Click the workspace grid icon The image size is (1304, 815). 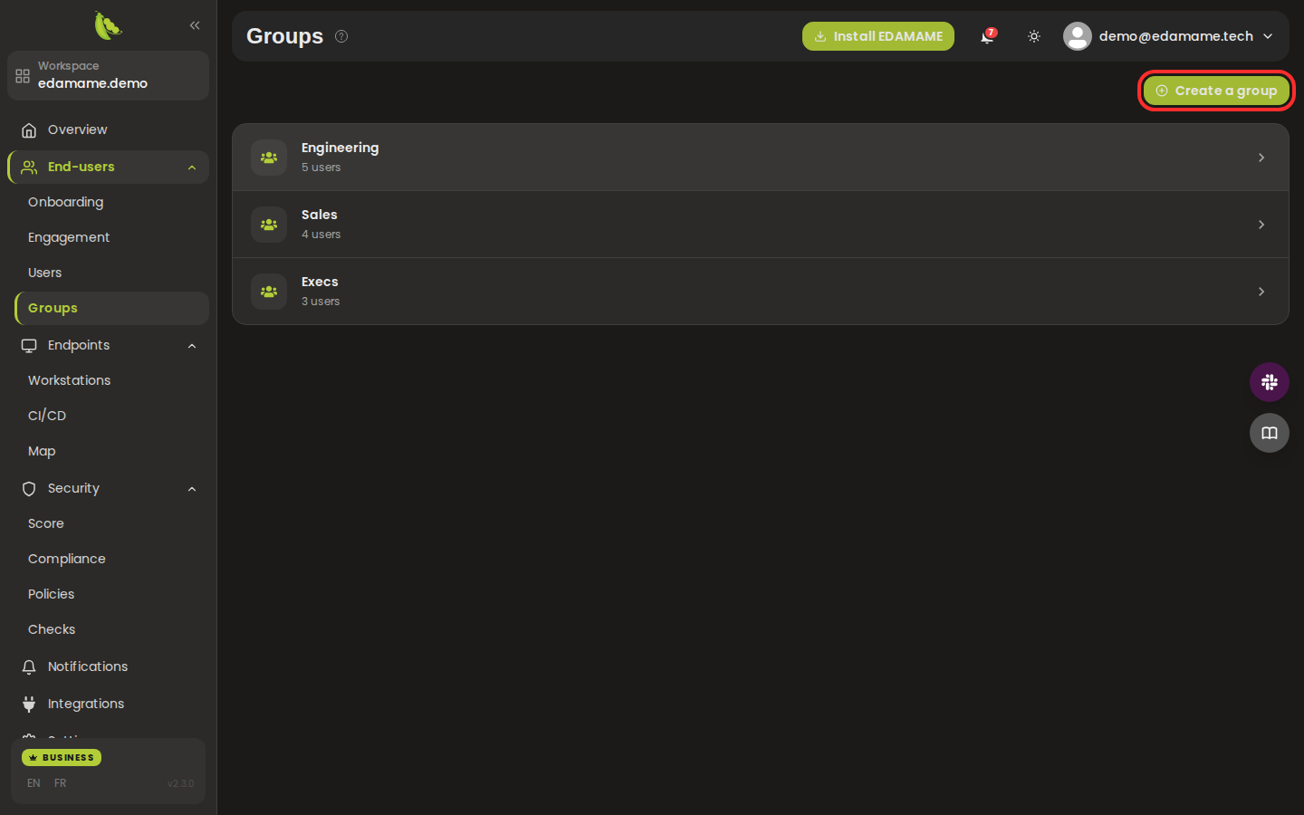[x=23, y=76]
